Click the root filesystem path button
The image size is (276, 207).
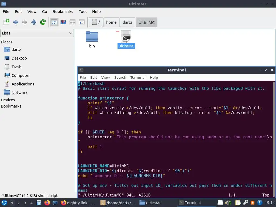coord(96,22)
